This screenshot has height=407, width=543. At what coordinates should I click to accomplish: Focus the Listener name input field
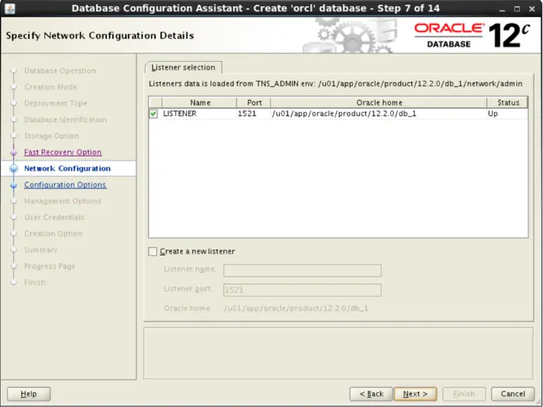(x=303, y=271)
